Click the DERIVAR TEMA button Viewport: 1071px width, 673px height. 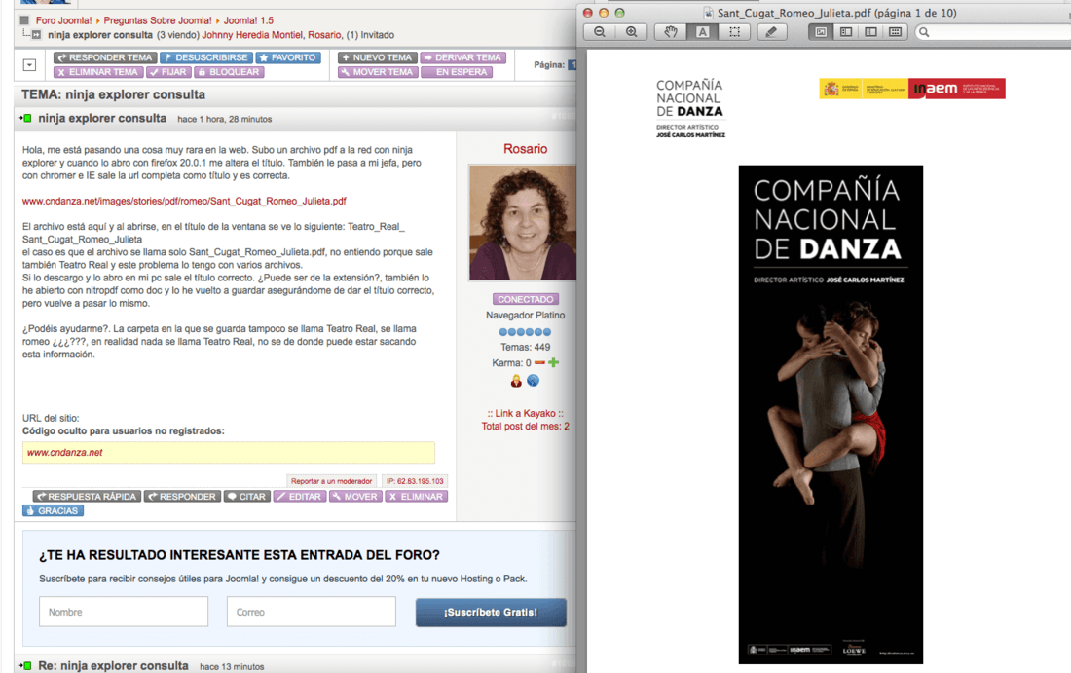[463, 57]
